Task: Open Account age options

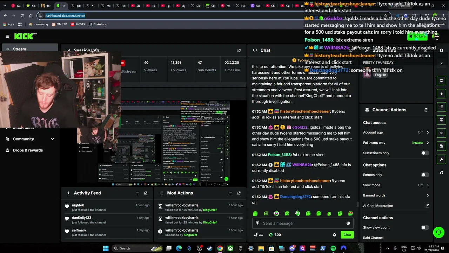Action: pos(396,132)
